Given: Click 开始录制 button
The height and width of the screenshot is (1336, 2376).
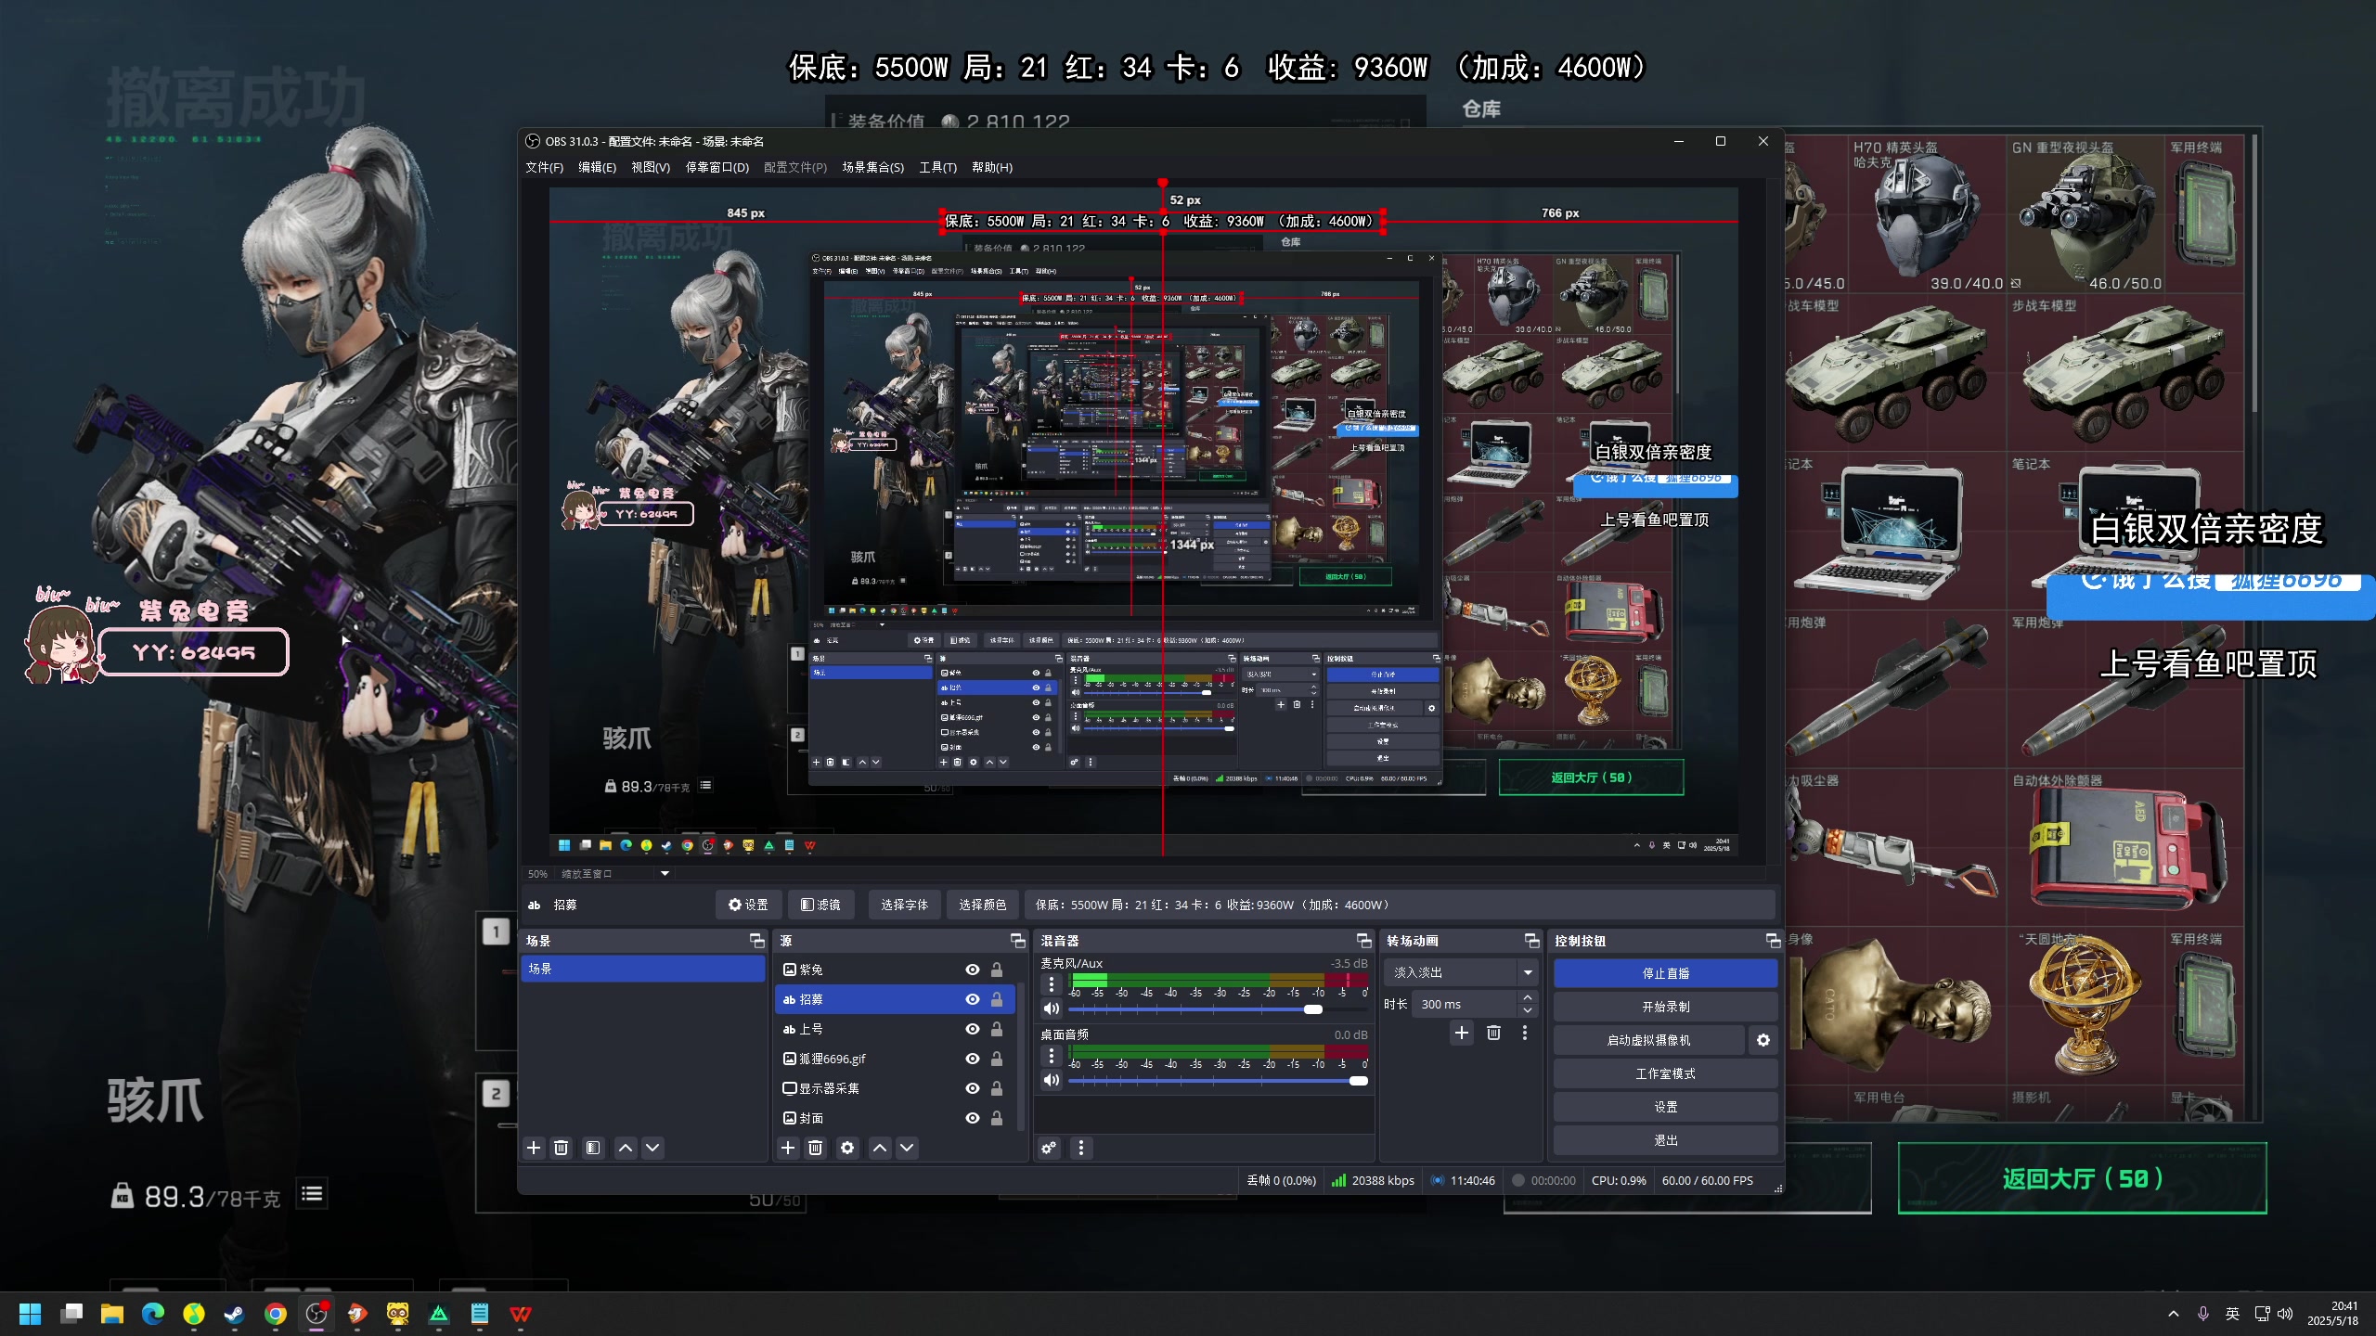Looking at the screenshot, I should click(x=1666, y=1007).
